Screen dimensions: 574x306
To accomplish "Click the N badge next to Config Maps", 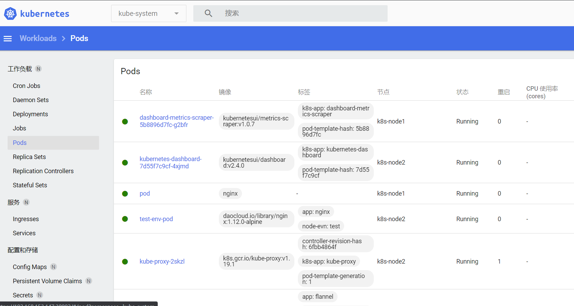I will [x=53, y=267].
